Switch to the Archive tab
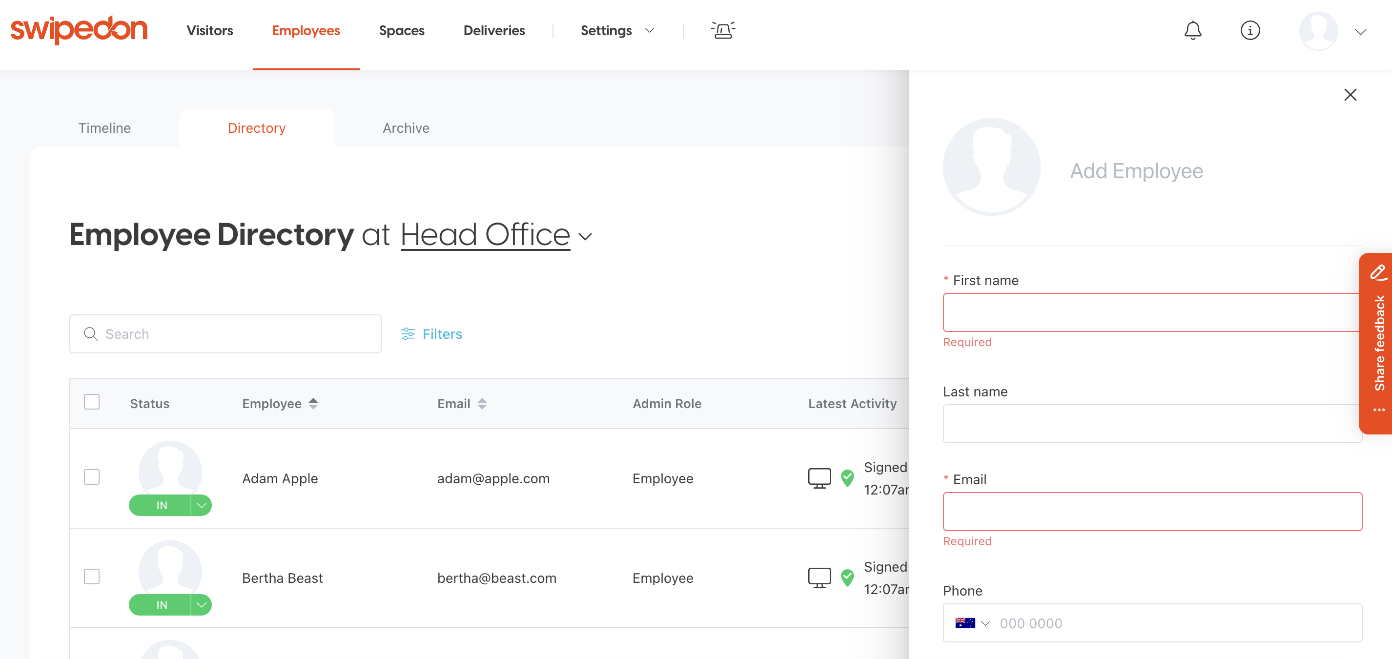1392x659 pixels. tap(406, 127)
